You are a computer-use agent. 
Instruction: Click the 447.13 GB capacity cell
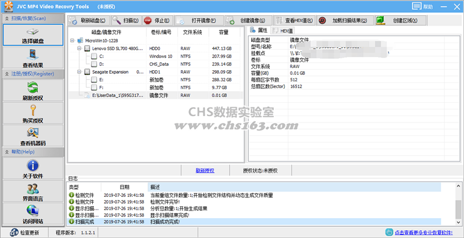point(222,49)
